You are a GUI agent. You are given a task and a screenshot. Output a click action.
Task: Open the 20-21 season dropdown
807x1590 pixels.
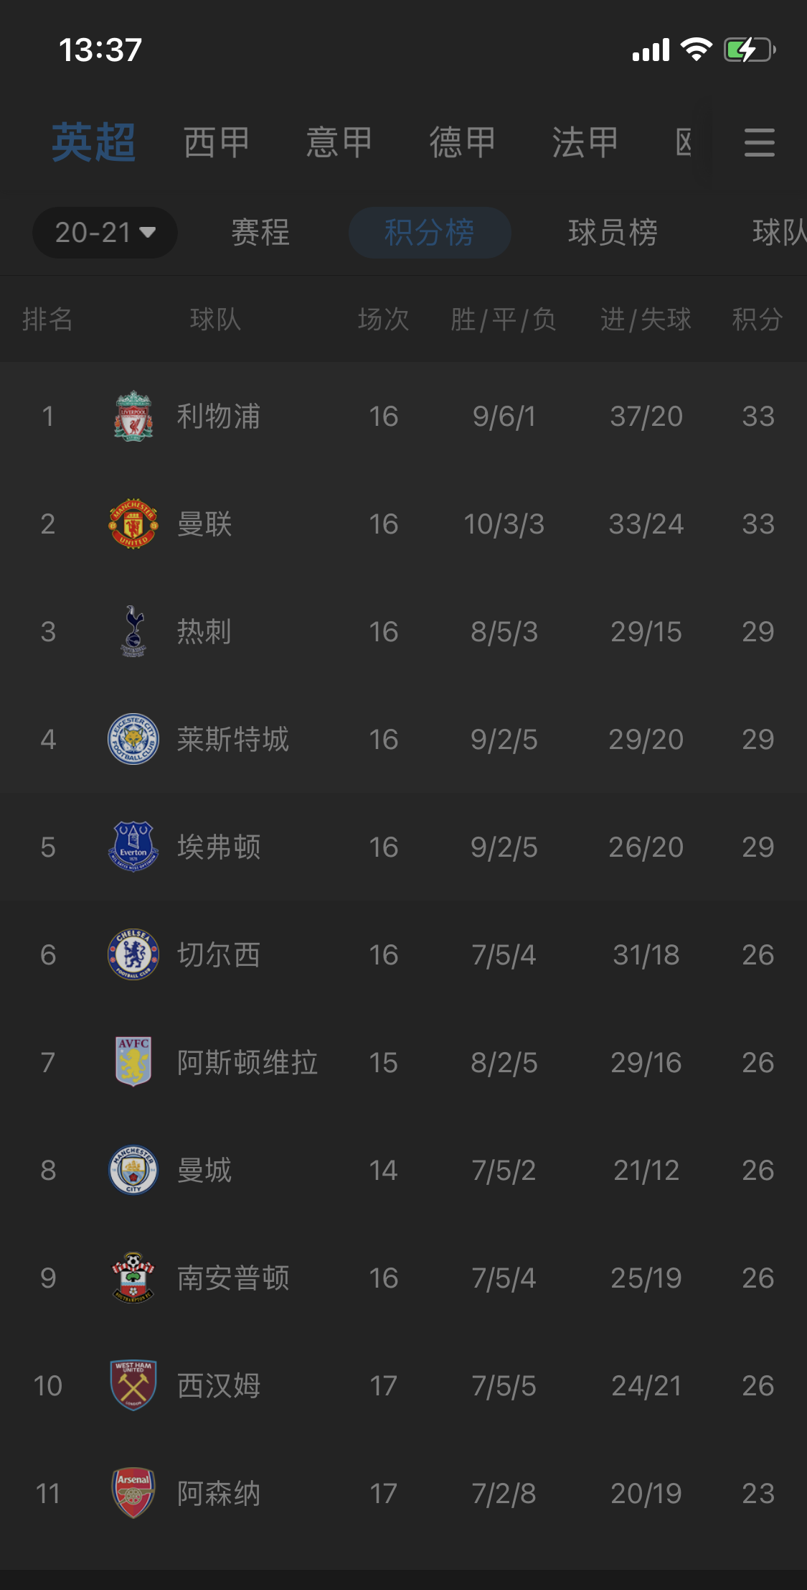105,233
